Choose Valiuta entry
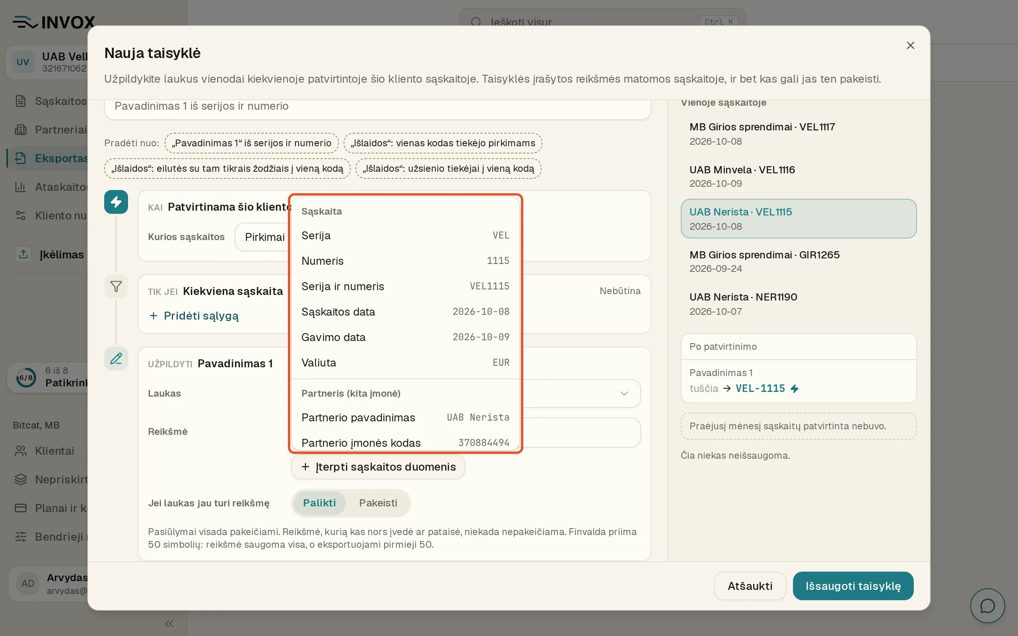This screenshot has width=1018, height=636. (x=405, y=363)
